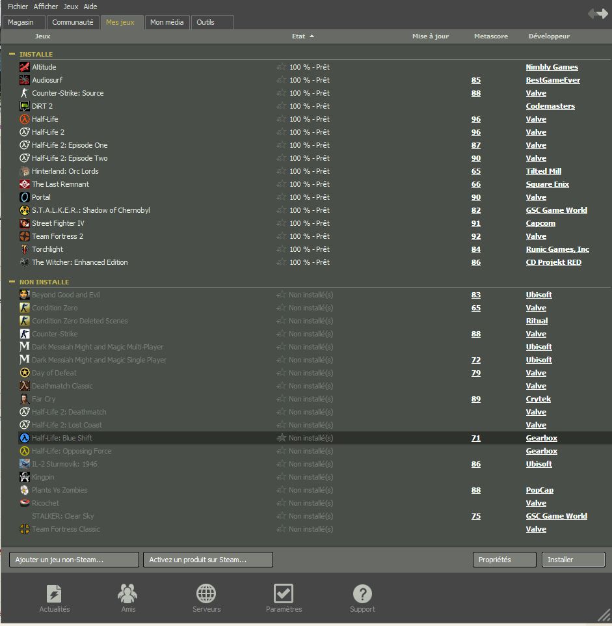
Task: Click the DiRT 2 game icon
Action: 24,106
